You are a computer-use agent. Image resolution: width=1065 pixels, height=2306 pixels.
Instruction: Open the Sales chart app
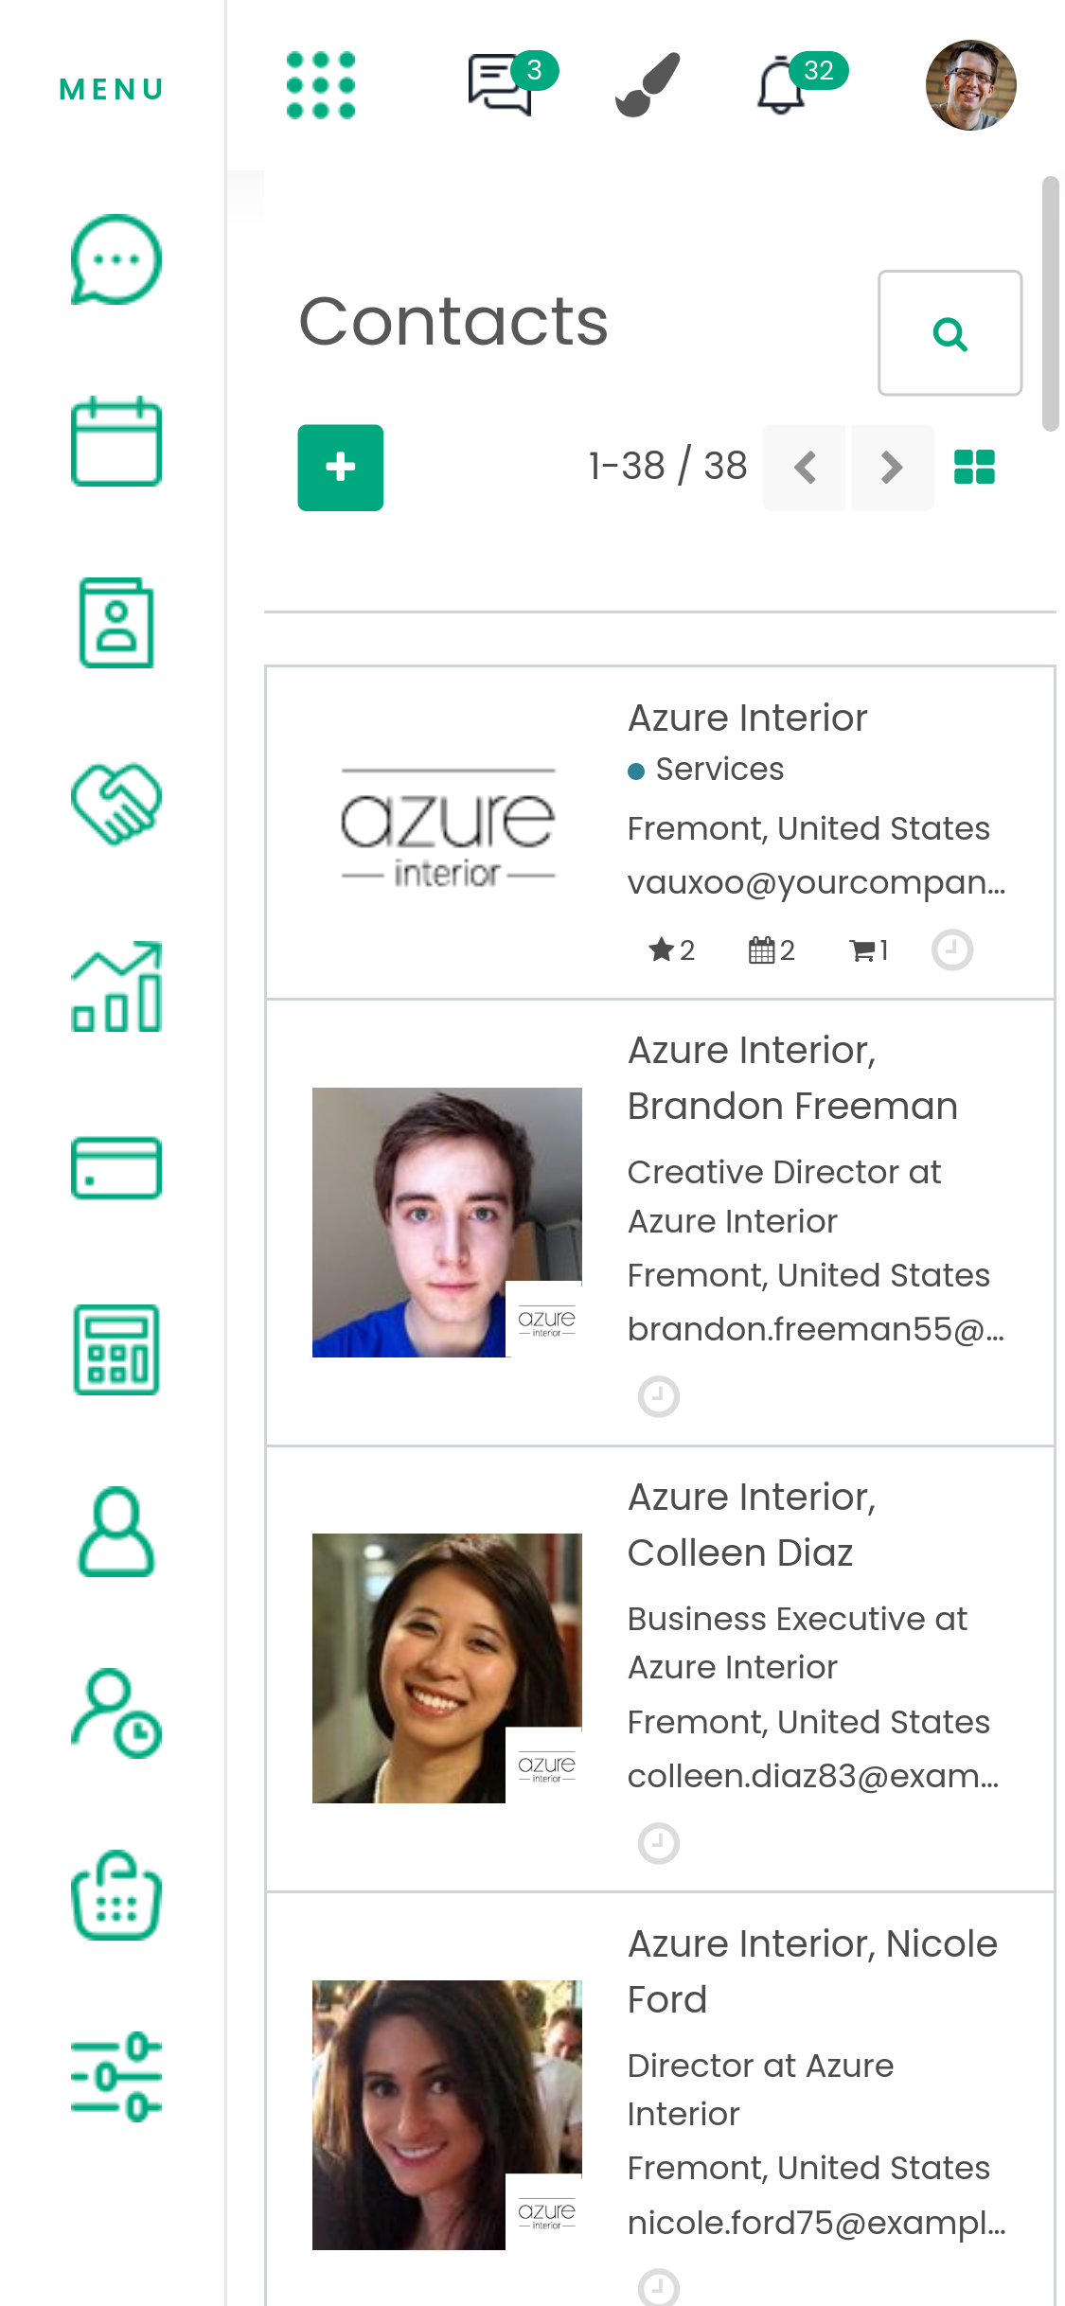(115, 986)
